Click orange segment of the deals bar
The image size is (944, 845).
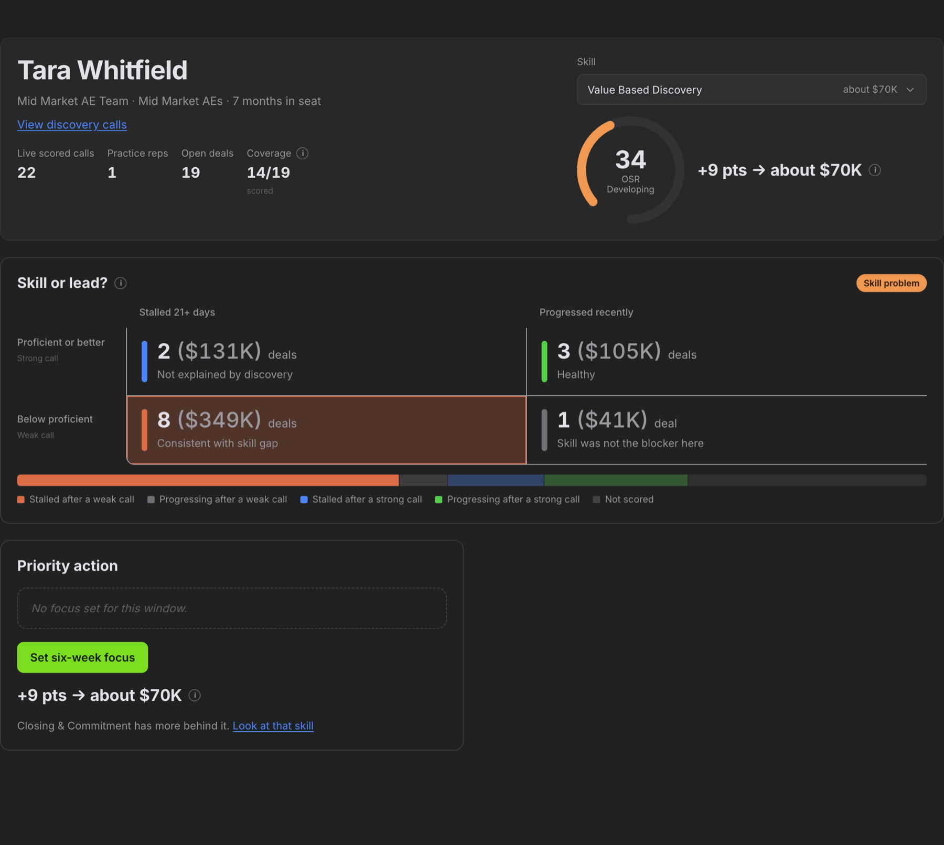pos(208,480)
